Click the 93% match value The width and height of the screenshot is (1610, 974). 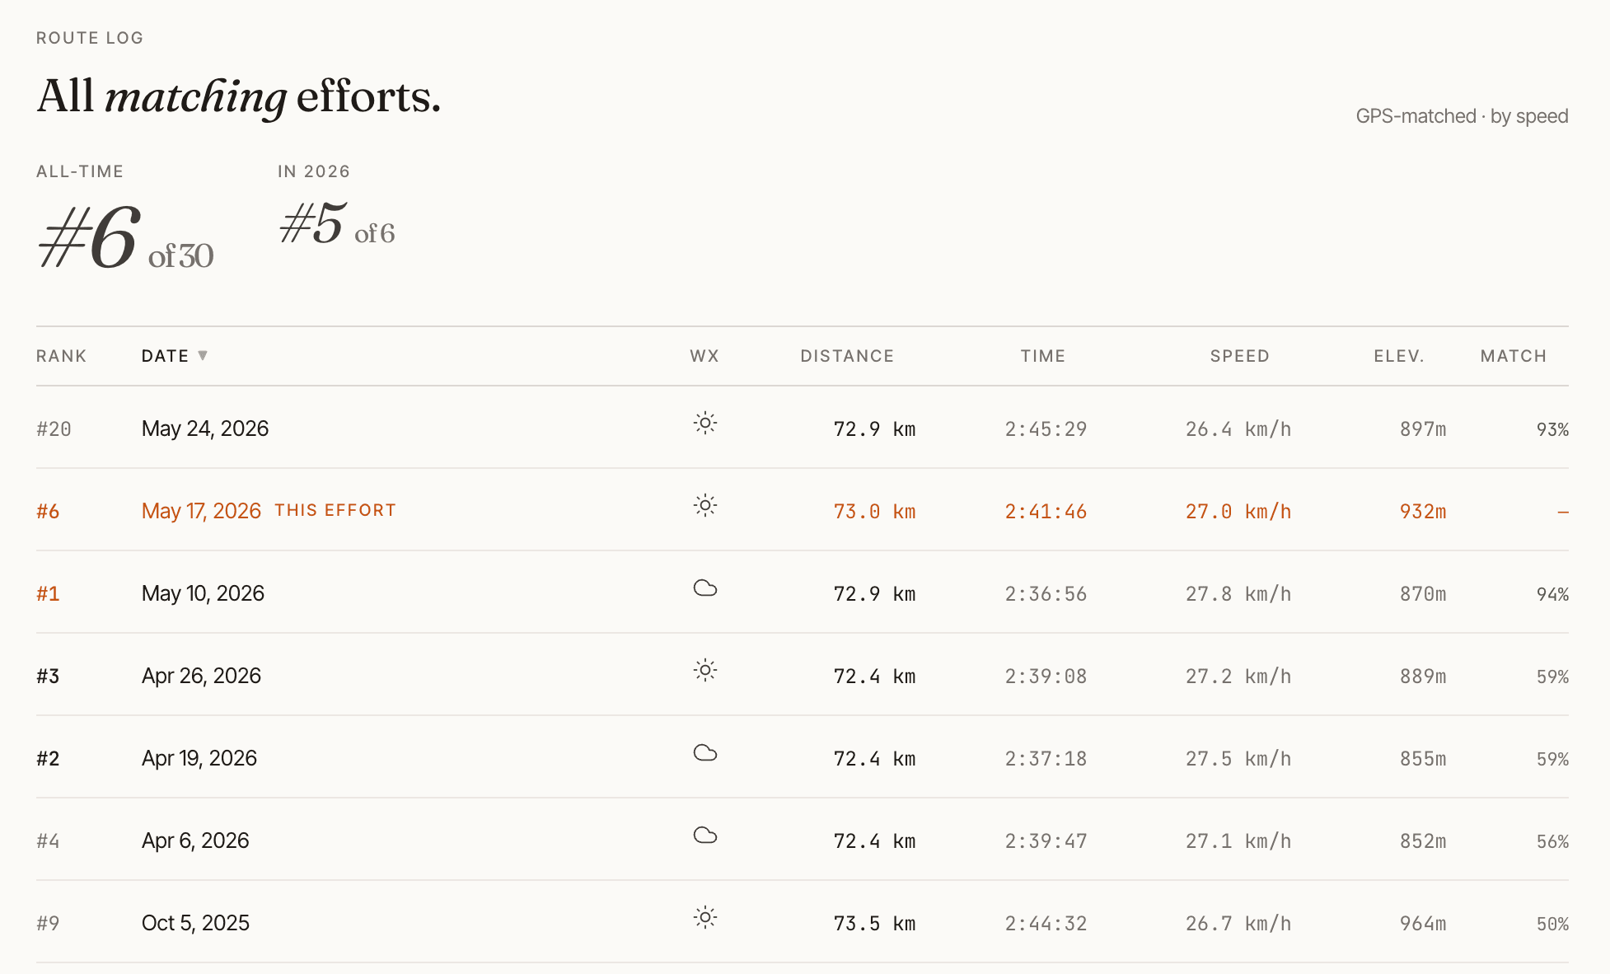pyautogui.click(x=1552, y=429)
